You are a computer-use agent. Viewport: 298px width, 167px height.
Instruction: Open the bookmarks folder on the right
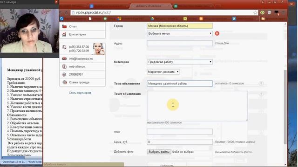tap(263, 19)
